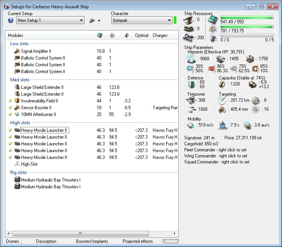Screen dimensions: 282x247
Task: Click the capacitor column header icon
Action: (x=127, y=35)
